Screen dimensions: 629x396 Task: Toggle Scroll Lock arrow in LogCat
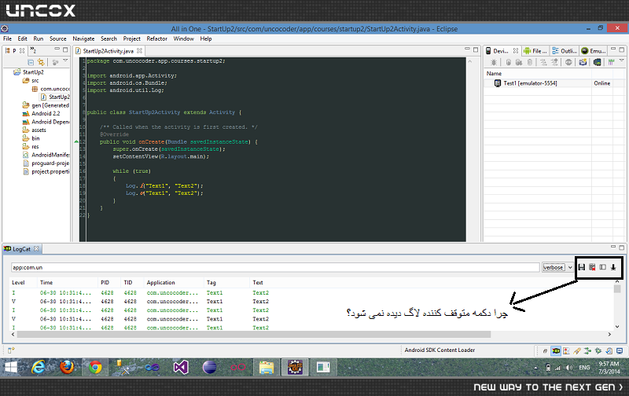pos(613,267)
